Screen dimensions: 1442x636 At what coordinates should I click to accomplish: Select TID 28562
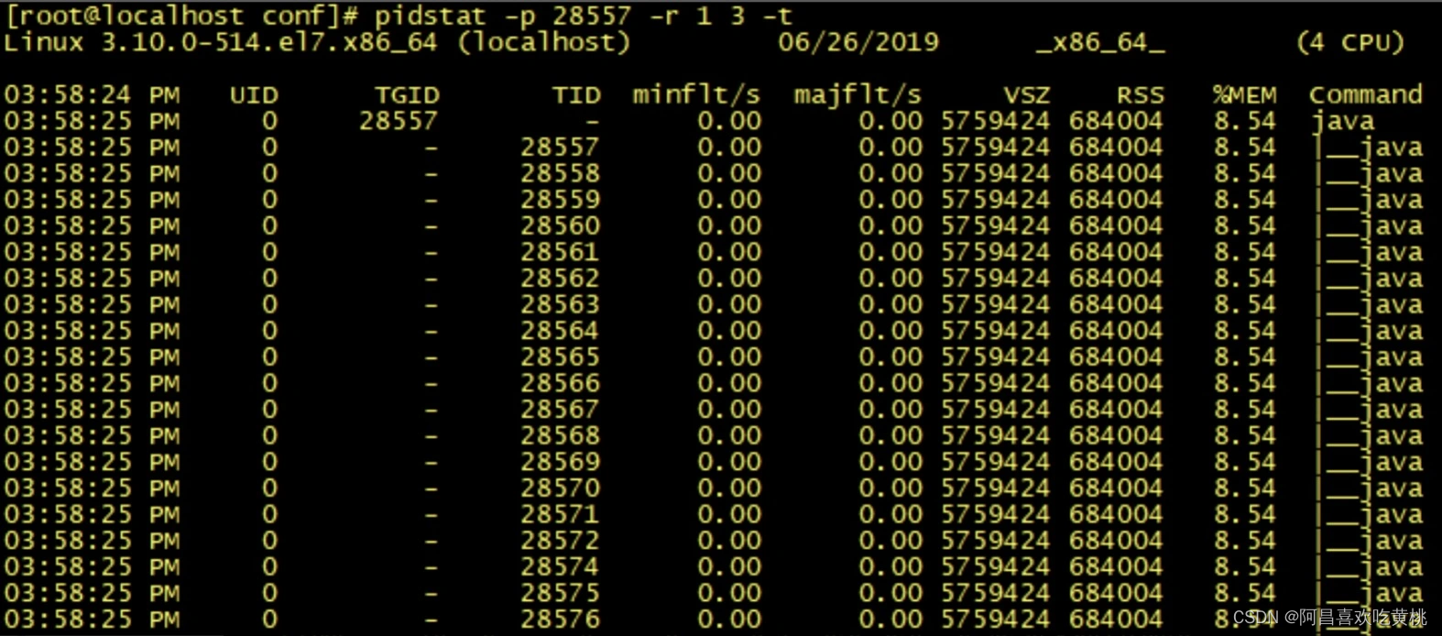pos(560,279)
